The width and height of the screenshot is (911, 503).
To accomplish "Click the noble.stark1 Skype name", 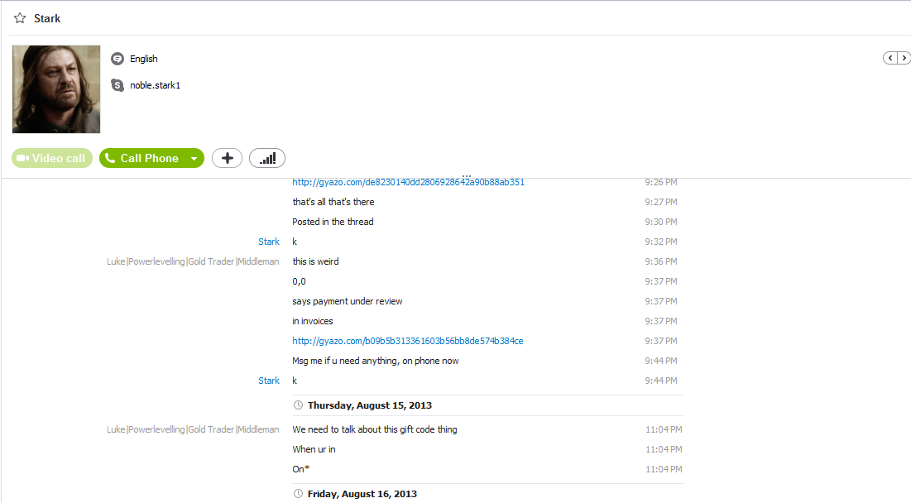I will click(155, 85).
